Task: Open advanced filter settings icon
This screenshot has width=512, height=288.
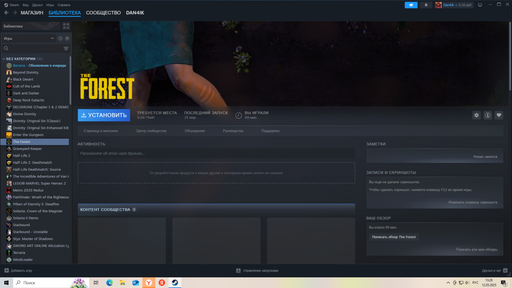Action: 66,49
